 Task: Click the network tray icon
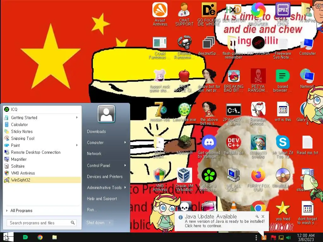[281, 238]
